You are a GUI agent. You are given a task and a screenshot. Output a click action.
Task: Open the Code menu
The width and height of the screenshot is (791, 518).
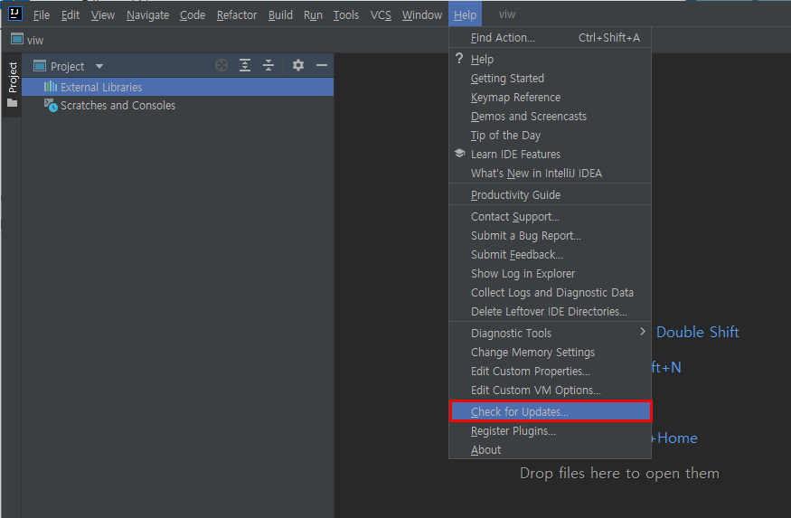(x=193, y=15)
